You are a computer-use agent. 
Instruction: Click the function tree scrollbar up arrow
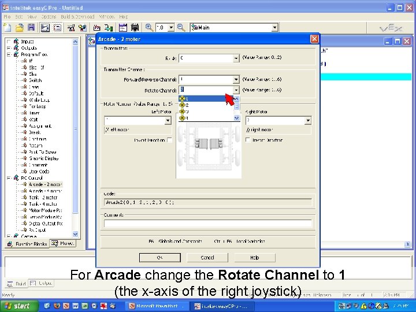click(75, 42)
